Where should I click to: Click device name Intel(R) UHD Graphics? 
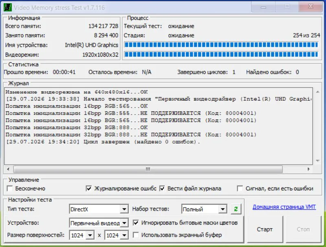(91, 45)
